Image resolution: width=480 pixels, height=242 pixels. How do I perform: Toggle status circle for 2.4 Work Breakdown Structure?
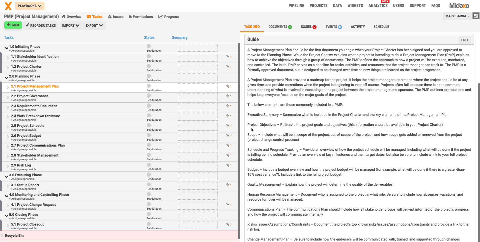149,115
